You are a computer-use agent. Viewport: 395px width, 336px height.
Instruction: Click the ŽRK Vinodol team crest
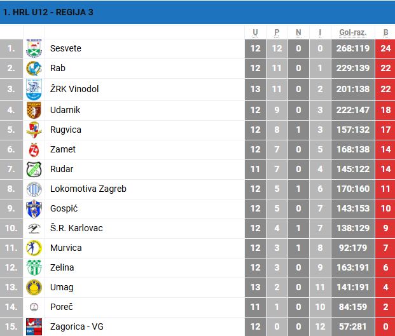(x=33, y=90)
